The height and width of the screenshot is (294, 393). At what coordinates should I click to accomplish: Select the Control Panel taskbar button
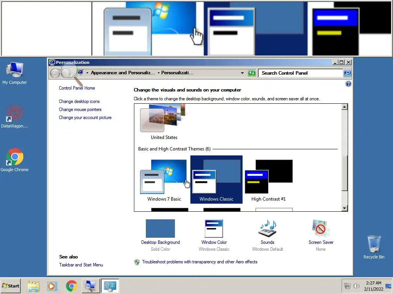tap(110, 286)
